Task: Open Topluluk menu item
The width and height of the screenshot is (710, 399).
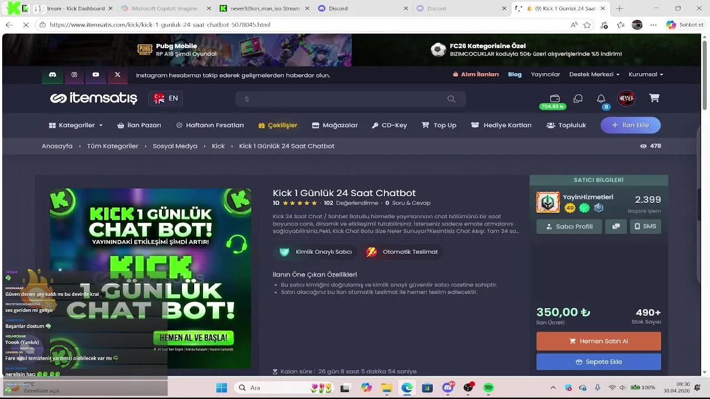Action: pos(566,125)
